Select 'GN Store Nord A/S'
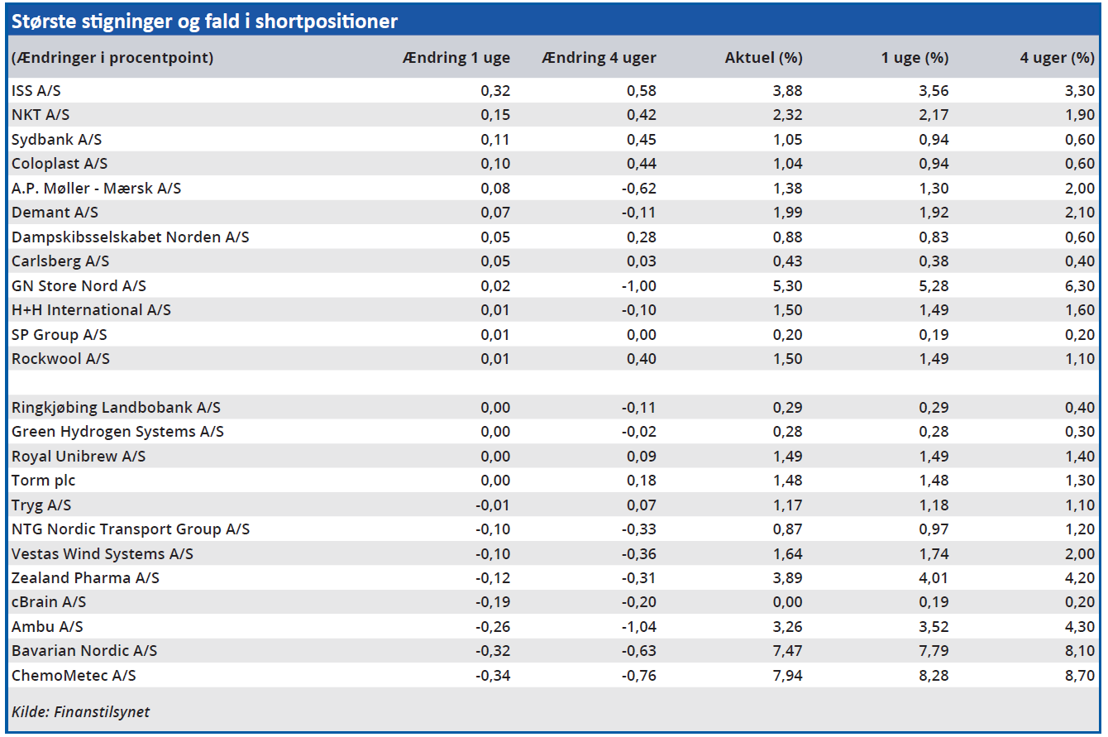Viewport: 1108px width, 737px height. tap(79, 285)
